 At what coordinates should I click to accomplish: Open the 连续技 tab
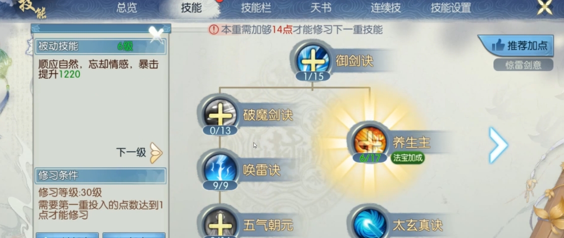click(385, 8)
